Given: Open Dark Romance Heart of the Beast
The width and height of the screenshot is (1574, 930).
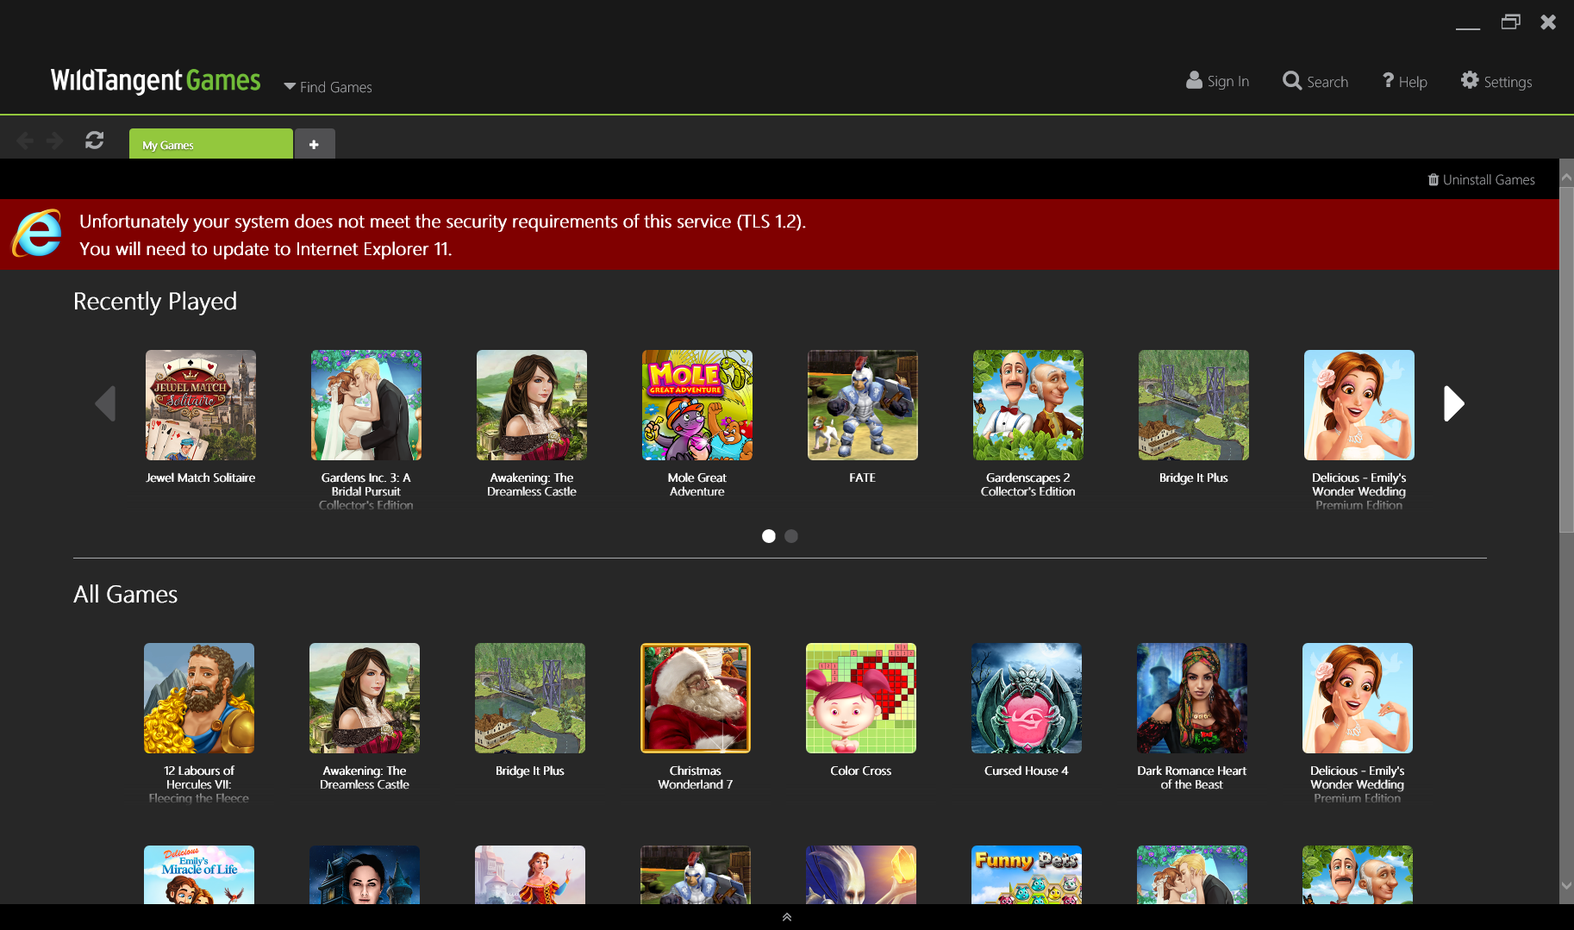Looking at the screenshot, I should pyautogui.click(x=1192, y=698).
